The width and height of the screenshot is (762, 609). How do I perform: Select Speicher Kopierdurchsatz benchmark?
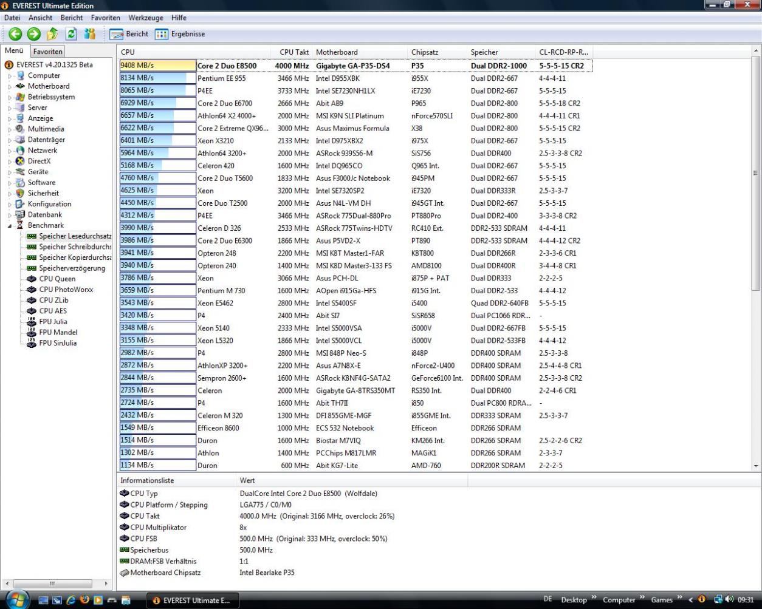pos(69,257)
